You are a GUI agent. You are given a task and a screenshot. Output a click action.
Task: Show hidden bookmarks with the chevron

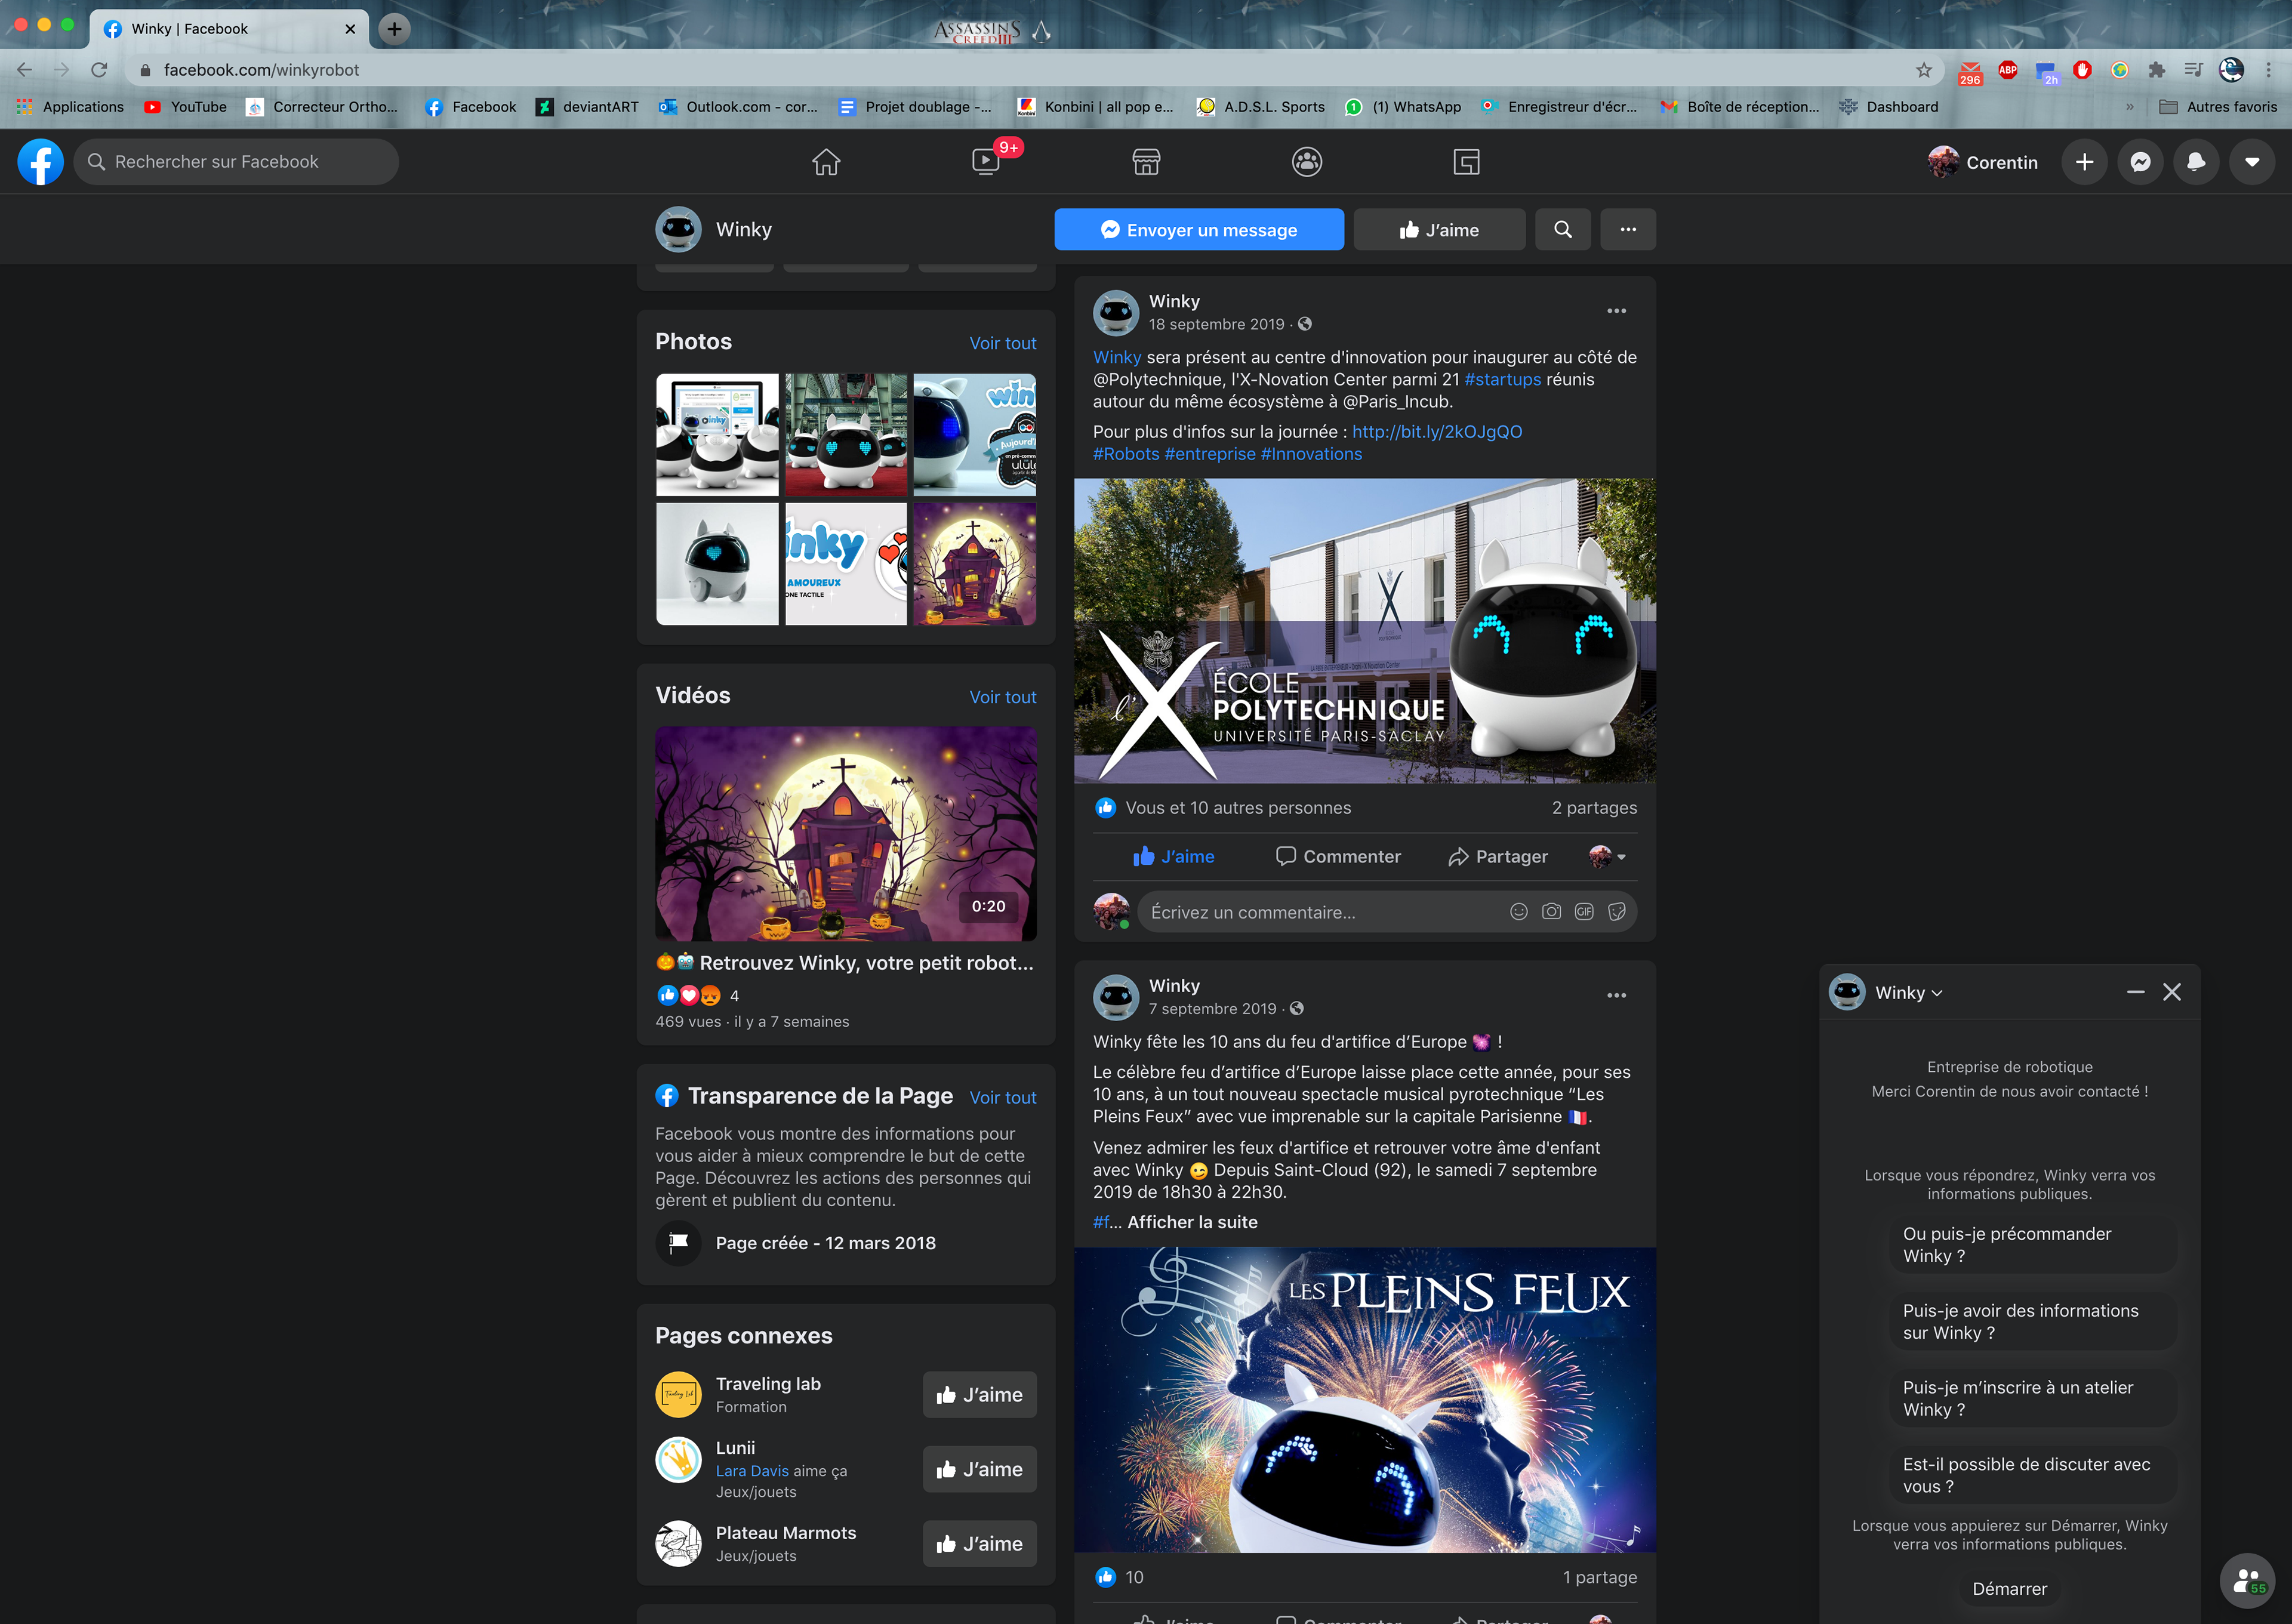pos(2130,107)
